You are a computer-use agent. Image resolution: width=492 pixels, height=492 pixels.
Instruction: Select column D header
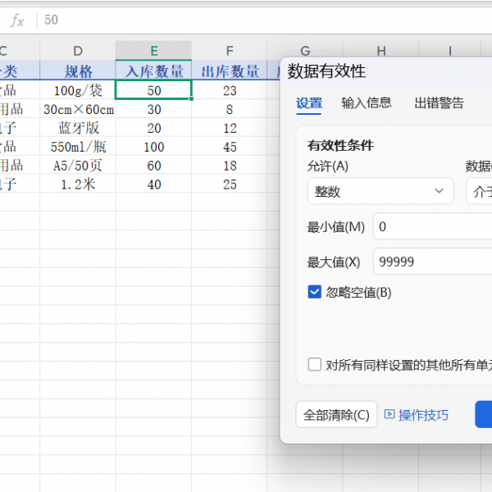click(78, 51)
